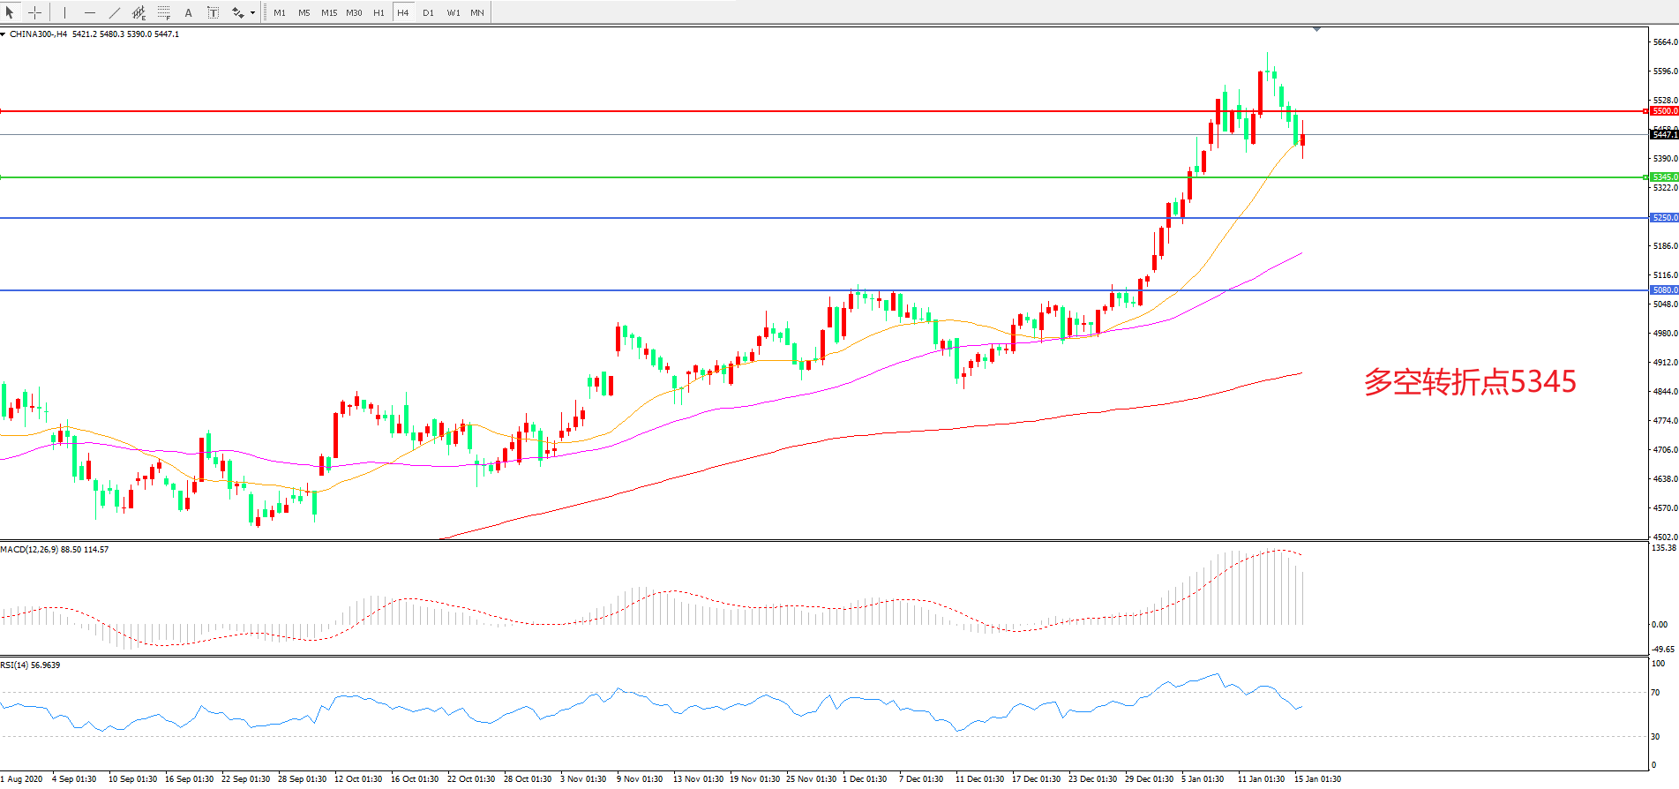This screenshot has height=789, width=1679.
Task: Draw a vertical line tool
Action: (x=64, y=12)
